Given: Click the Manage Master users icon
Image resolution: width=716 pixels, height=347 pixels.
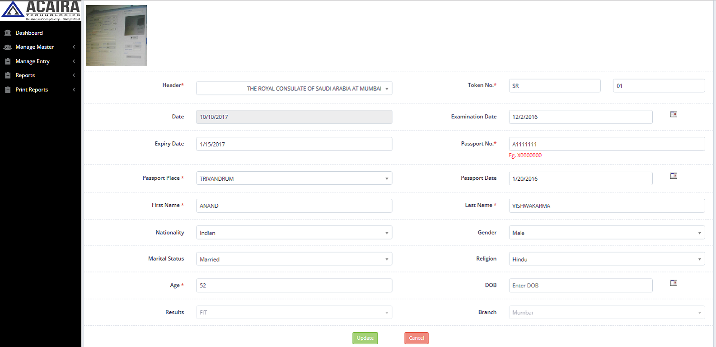Looking at the screenshot, I should (x=8, y=47).
